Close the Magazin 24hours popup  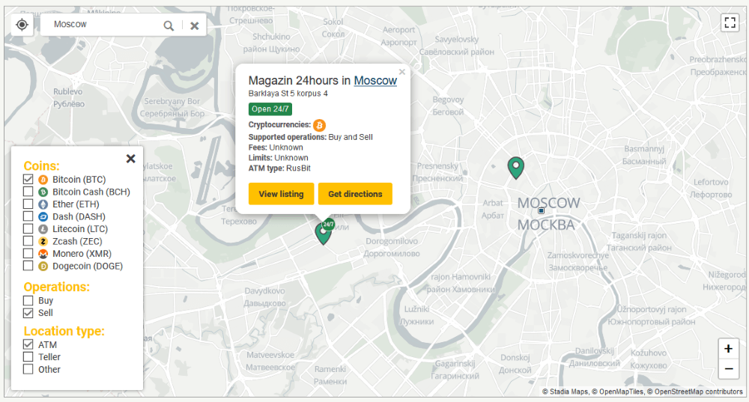click(x=402, y=72)
